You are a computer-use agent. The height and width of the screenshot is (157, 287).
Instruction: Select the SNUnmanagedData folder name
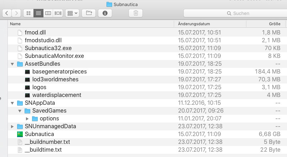tap(50, 126)
